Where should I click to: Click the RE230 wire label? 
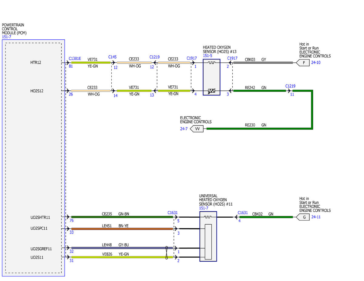click(250, 125)
